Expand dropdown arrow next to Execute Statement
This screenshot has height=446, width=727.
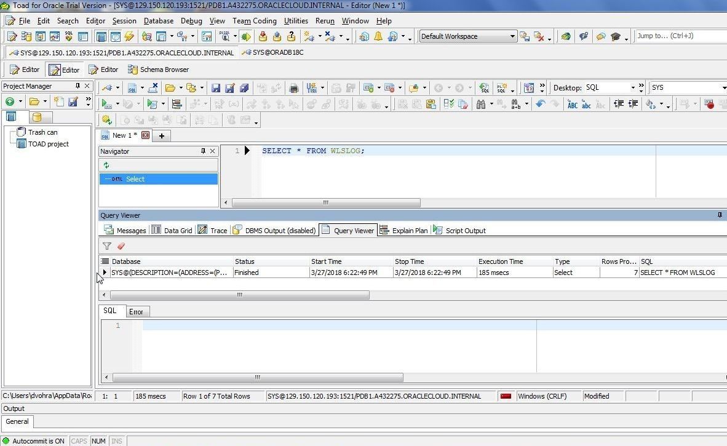point(117,104)
